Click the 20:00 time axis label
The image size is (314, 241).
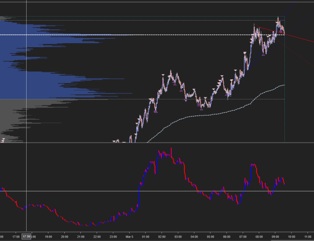point(64,237)
